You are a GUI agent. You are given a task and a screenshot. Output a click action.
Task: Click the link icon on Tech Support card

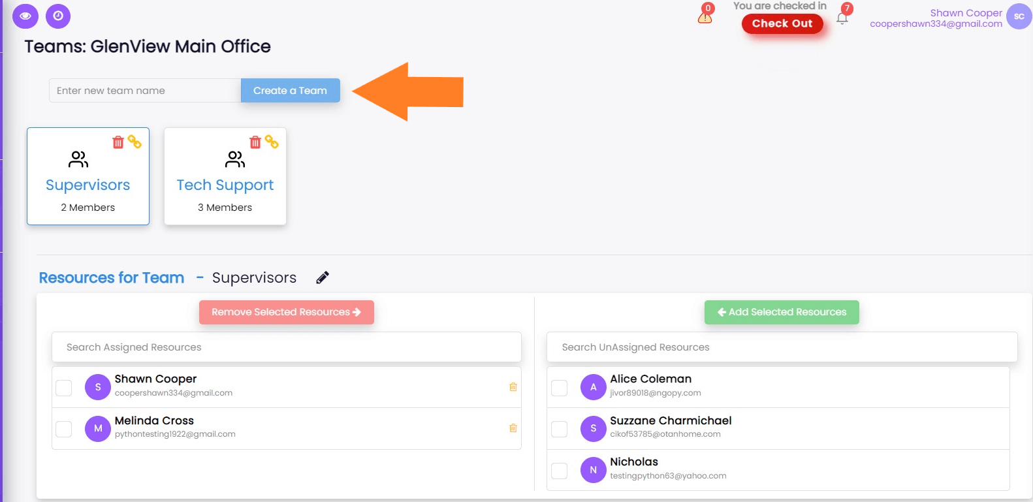[272, 142]
